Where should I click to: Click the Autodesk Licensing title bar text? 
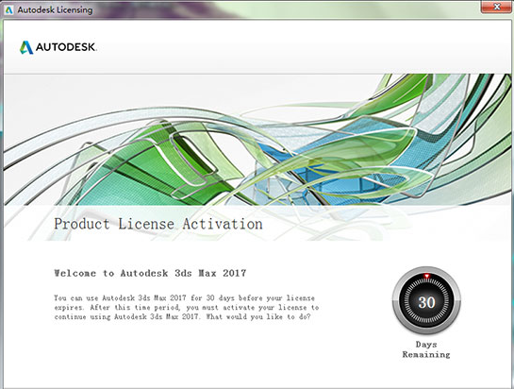(x=55, y=9)
